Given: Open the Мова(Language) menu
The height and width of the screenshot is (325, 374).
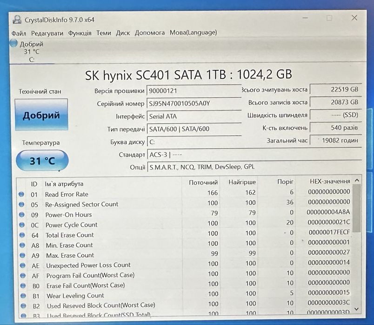Looking at the screenshot, I should tap(193, 32).
